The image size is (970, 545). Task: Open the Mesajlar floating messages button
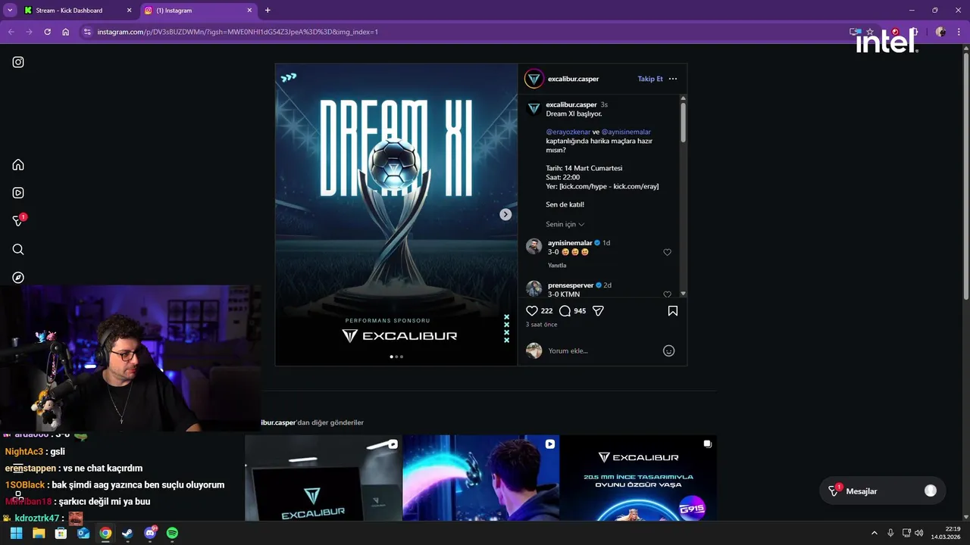point(883,491)
